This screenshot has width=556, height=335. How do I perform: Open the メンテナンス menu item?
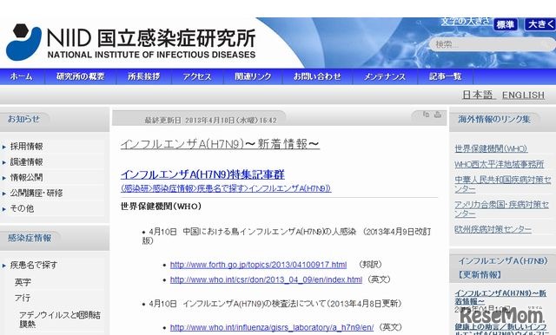tap(385, 76)
